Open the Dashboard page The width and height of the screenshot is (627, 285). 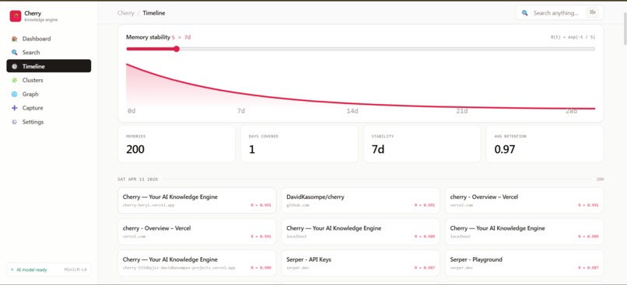(49, 39)
